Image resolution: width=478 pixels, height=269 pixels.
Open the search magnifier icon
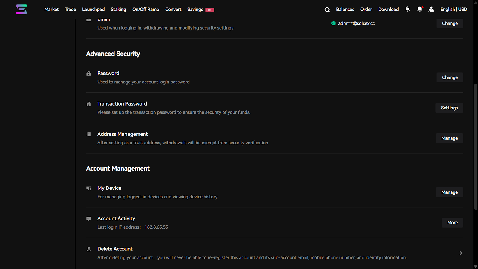(x=327, y=10)
